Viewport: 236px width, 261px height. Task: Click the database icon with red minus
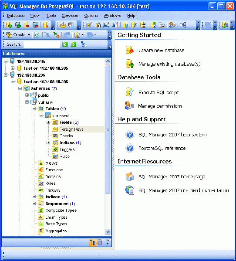pyautogui.click(x=27, y=25)
